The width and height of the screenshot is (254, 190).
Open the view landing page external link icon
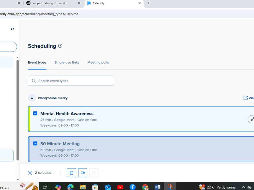pos(245,98)
